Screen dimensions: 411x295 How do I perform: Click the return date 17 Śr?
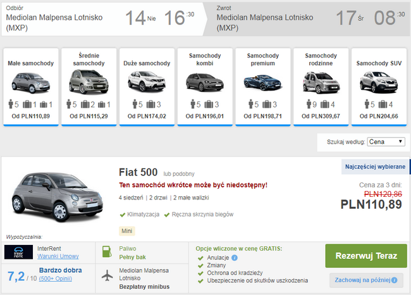coord(350,18)
